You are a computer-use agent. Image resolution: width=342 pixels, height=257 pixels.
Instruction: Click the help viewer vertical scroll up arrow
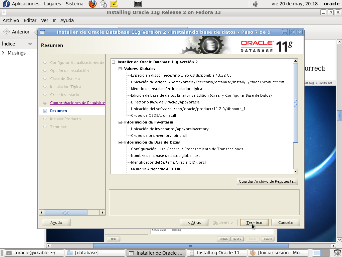tap(339, 41)
